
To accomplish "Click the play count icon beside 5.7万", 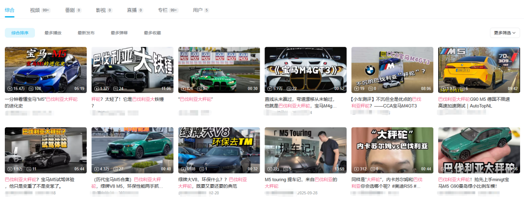I will pyautogui.click(x=270, y=89).
